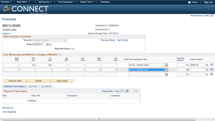Expand the Report Time breadcrumb menu

click(87, 2)
